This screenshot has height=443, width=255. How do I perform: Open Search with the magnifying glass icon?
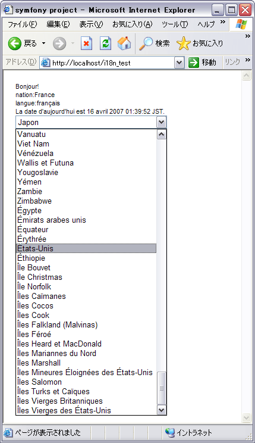pos(146,43)
